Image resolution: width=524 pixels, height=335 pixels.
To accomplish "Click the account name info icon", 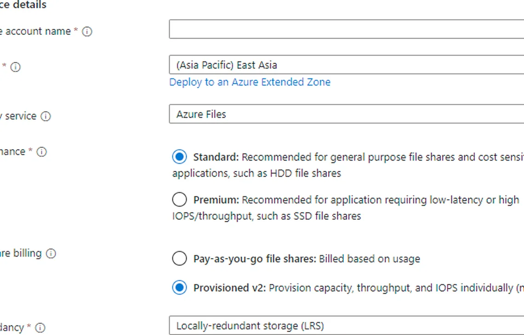I will [87, 32].
